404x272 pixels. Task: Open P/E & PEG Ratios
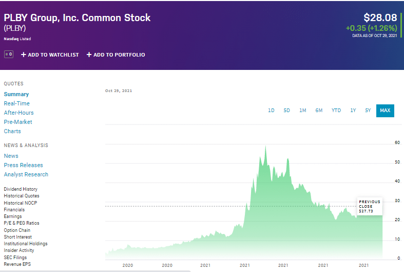[22, 223]
